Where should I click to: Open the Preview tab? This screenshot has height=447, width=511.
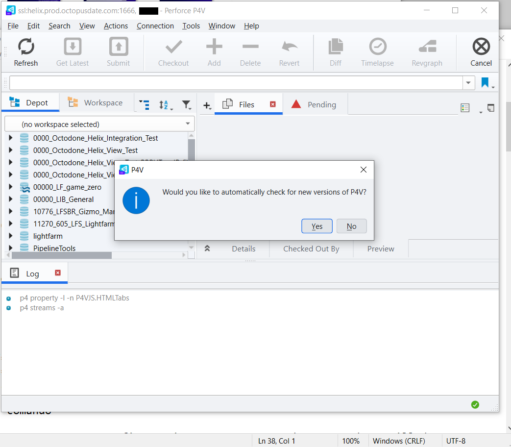[381, 249]
